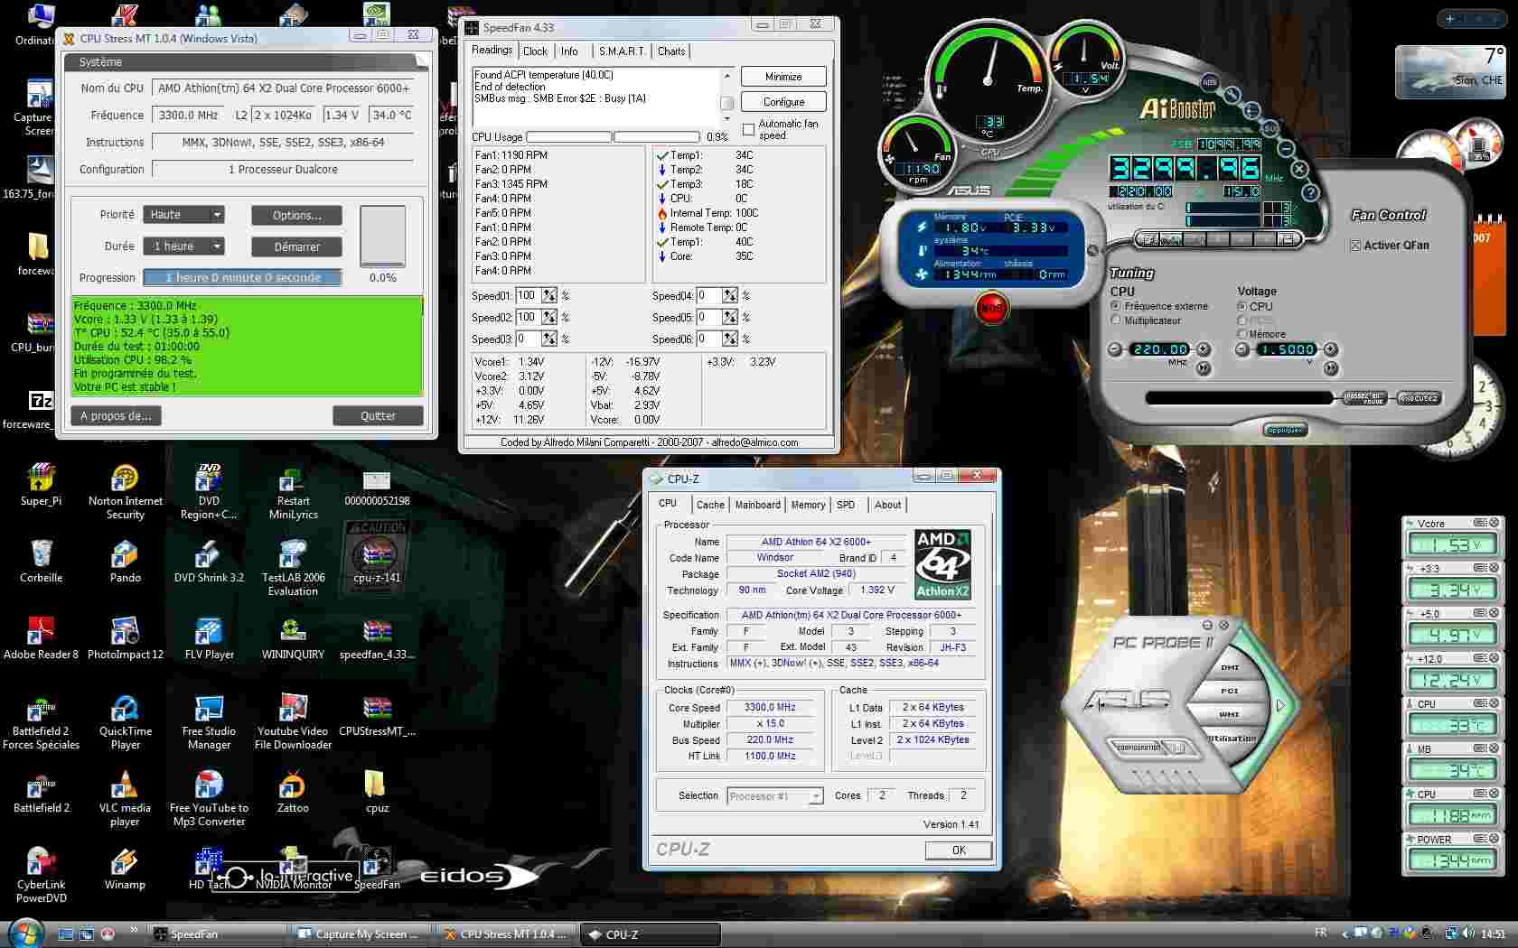1518x948 pixels.
Task: Click AI Booster help question mark icon
Action: 1310,192
